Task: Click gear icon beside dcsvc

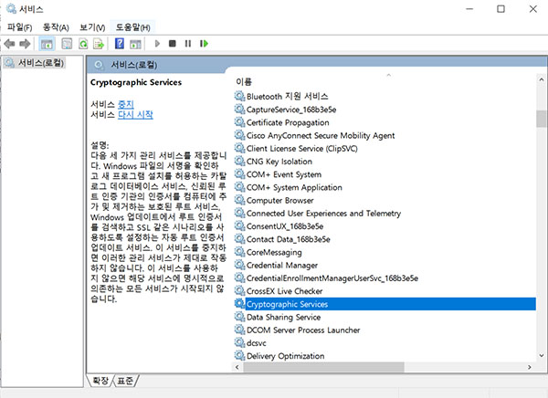Action: (x=239, y=343)
